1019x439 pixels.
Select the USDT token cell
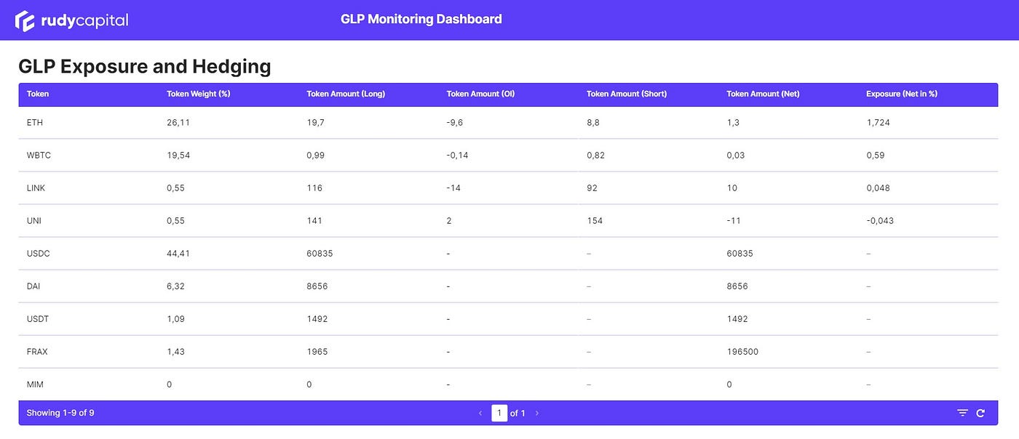pyautogui.click(x=38, y=319)
